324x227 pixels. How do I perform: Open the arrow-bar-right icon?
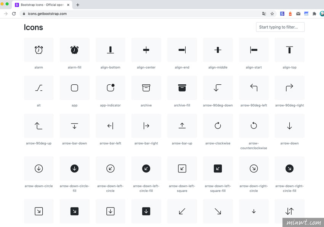[x=146, y=126]
